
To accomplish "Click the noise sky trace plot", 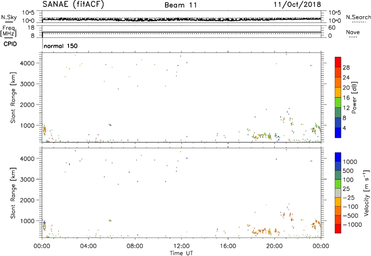I will click(181, 17).
